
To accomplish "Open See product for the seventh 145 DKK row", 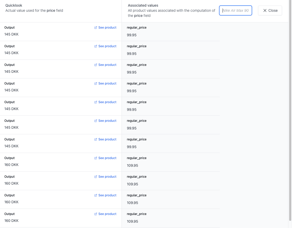I will pyautogui.click(x=107, y=139).
